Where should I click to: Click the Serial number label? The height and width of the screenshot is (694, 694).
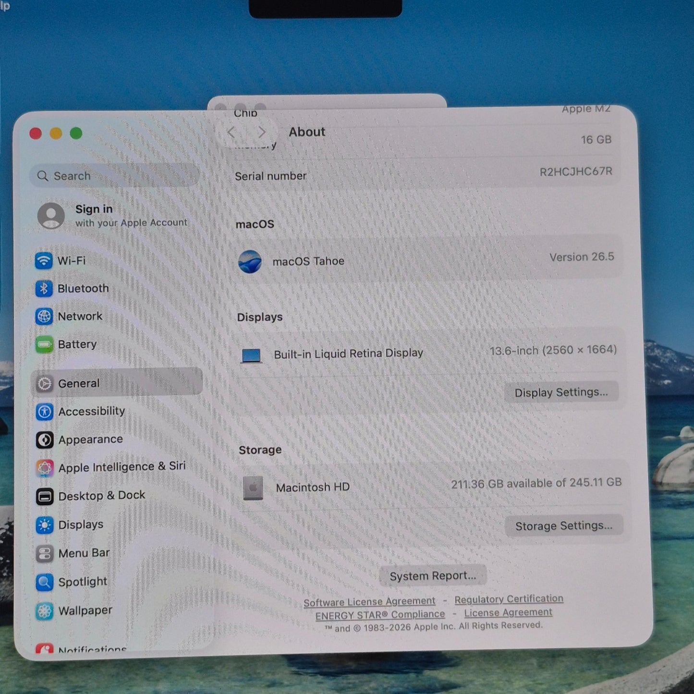[270, 176]
